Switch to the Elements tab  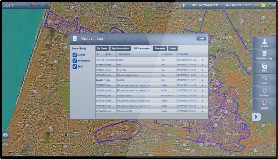pyautogui.click(x=160, y=48)
